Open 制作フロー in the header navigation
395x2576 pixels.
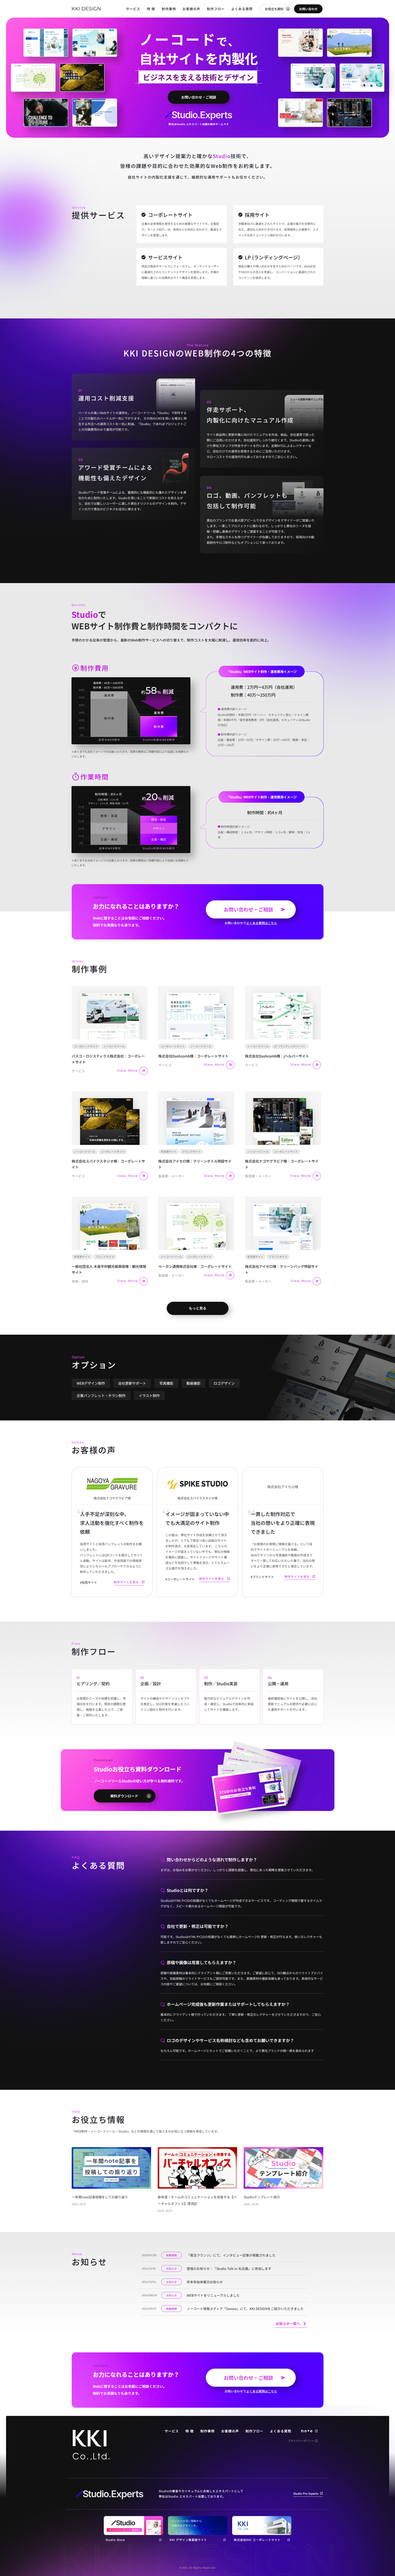pos(216,9)
